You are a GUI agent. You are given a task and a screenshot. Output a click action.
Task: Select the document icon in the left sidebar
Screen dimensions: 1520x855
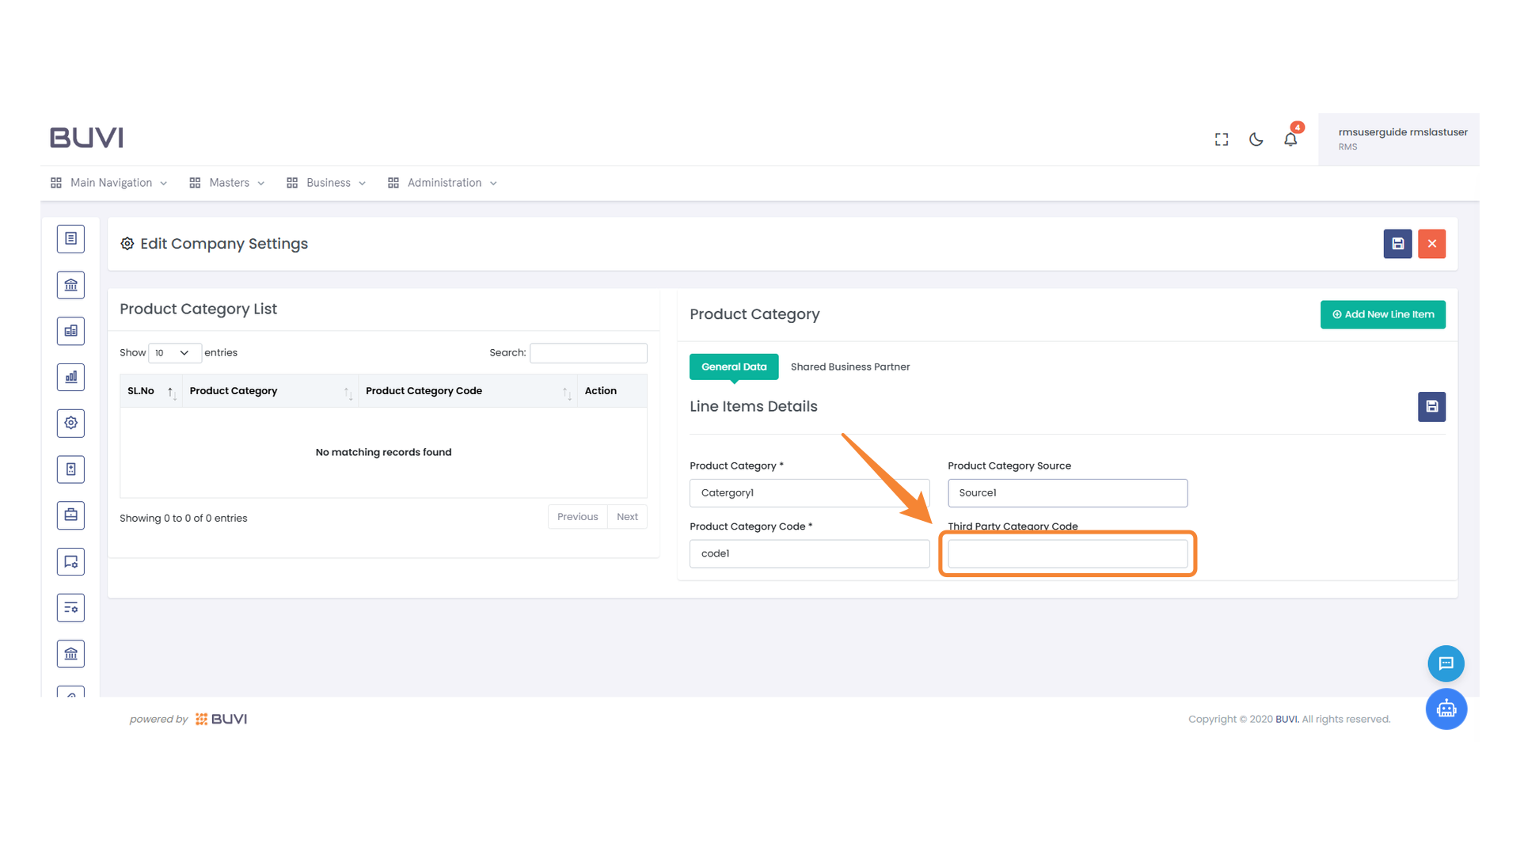70,238
